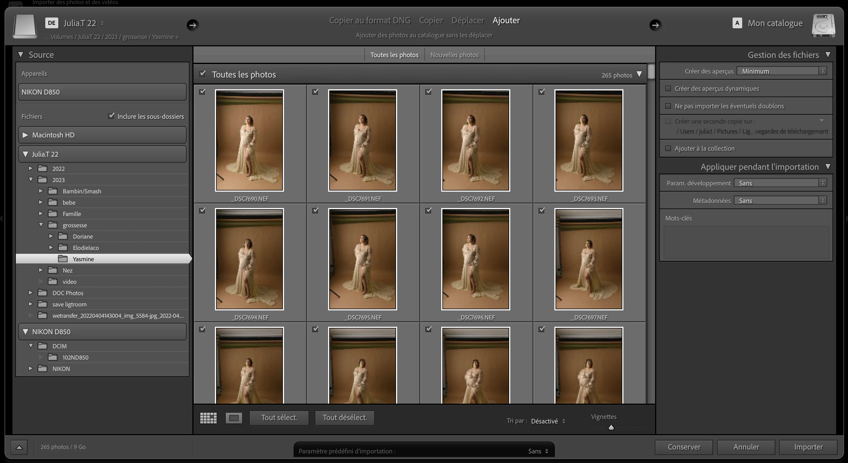Viewport: 848px width, 463px height.
Task: Click source drive icon at top left
Action: point(25,26)
